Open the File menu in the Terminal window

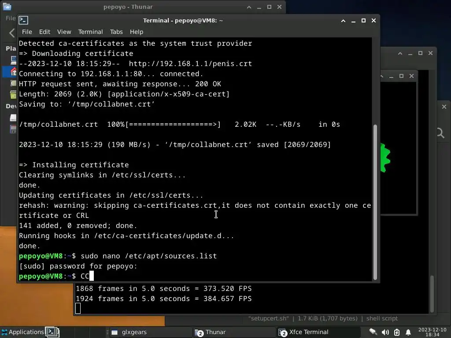coord(27,32)
